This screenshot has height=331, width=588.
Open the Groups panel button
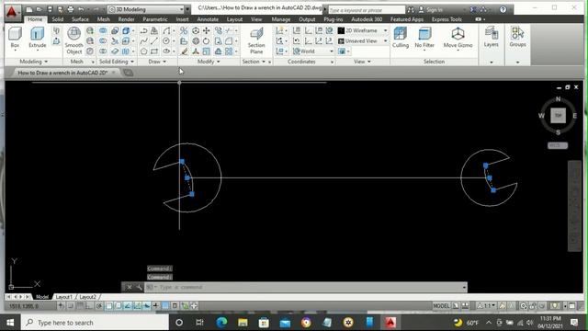click(517, 38)
